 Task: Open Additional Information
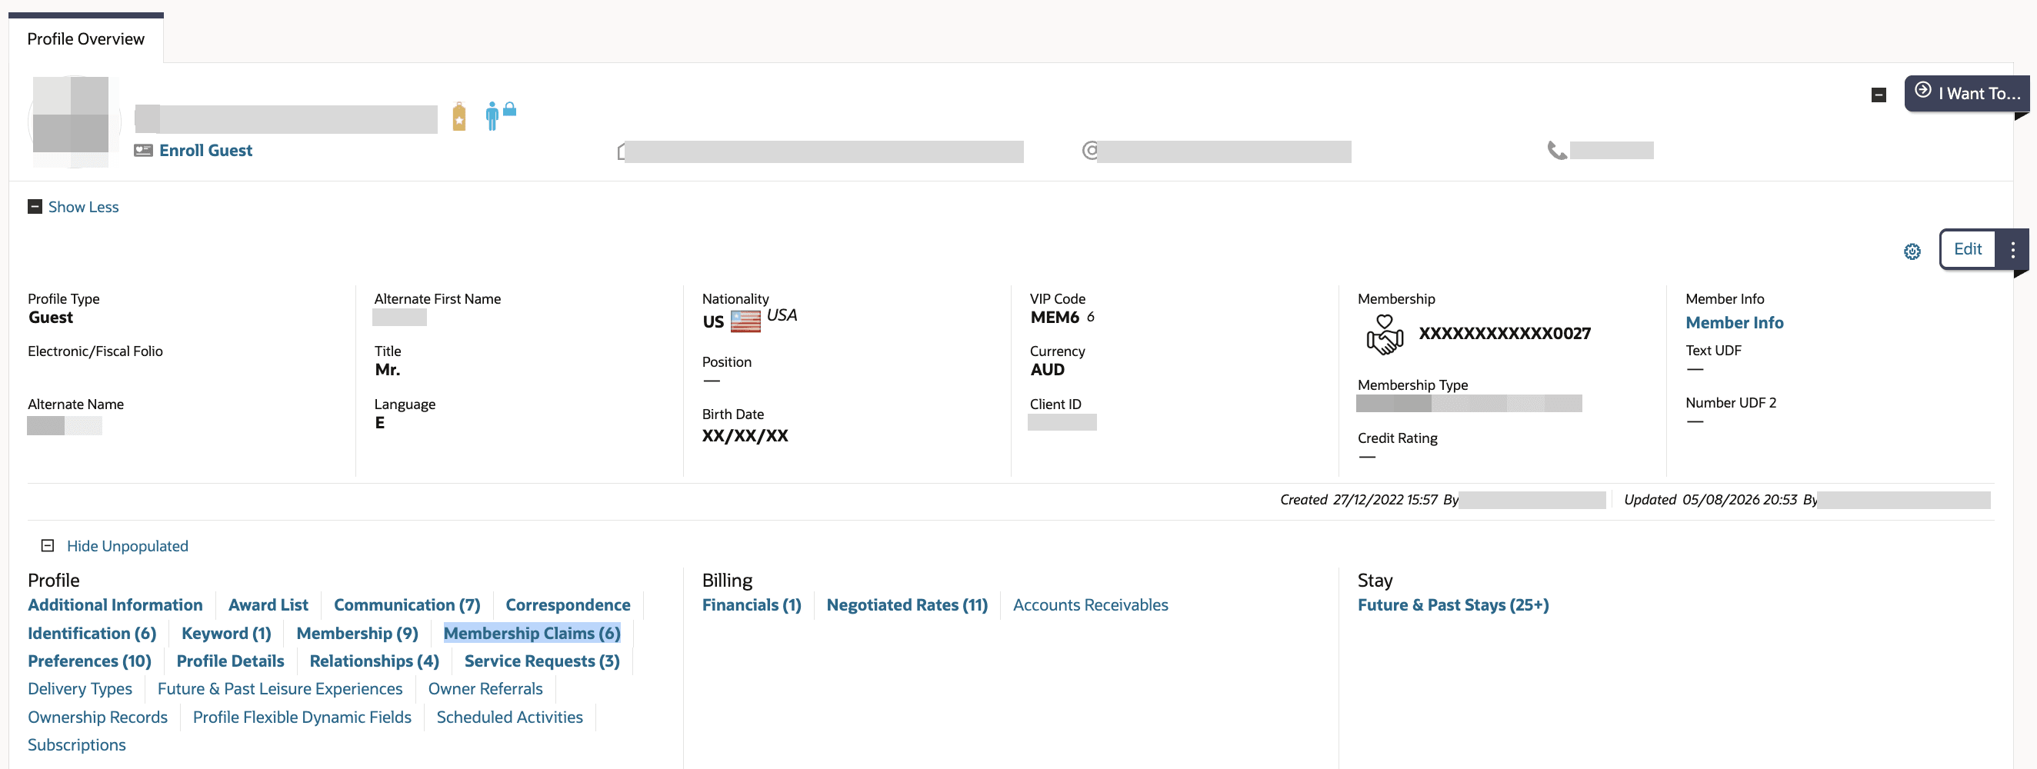click(x=115, y=604)
